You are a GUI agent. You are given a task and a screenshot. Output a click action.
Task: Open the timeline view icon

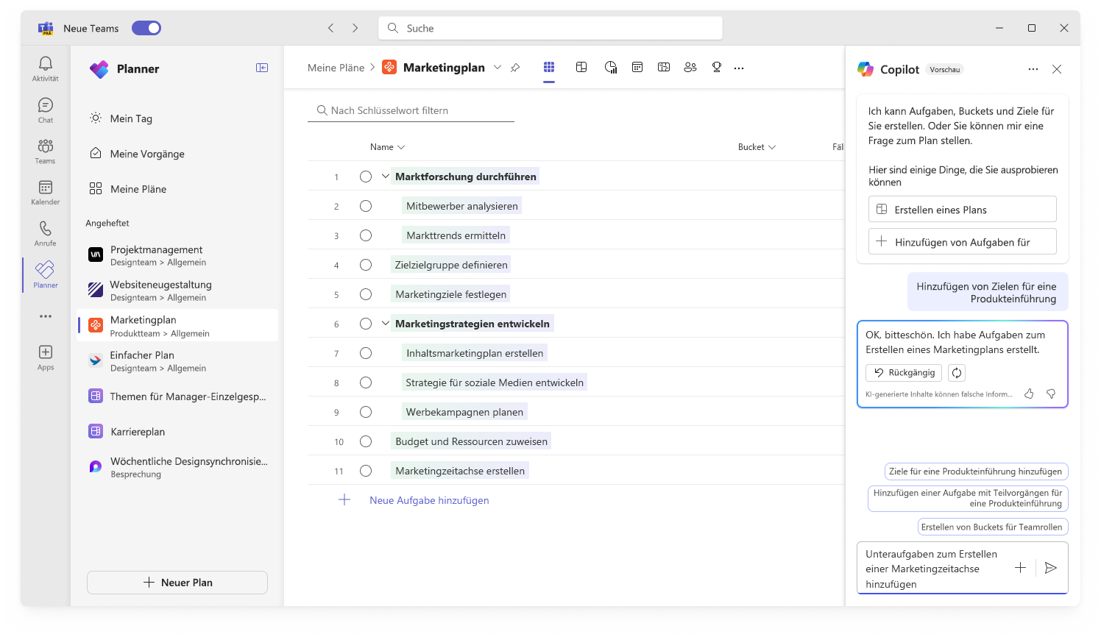[664, 67]
